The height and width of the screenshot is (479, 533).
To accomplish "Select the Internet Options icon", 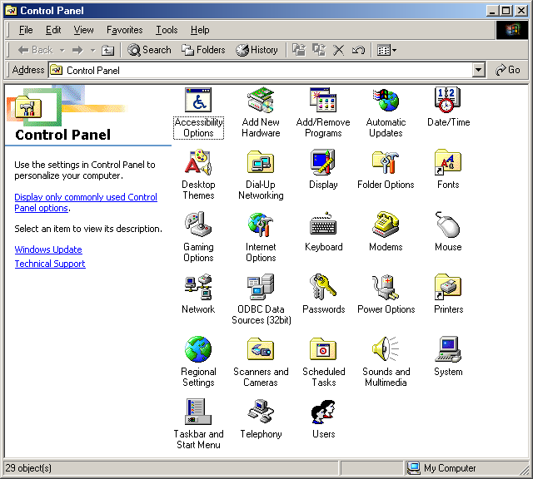I will [261, 225].
